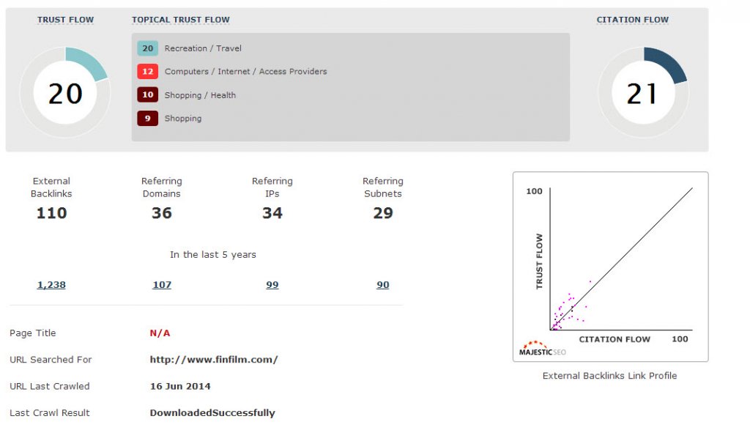Click the Citation Flow heading
Image resolution: width=750 pixels, height=430 pixels.
tap(633, 20)
